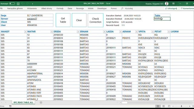Switch to Page Layout view icon
The image size is (194, 109).
coord(163,106)
